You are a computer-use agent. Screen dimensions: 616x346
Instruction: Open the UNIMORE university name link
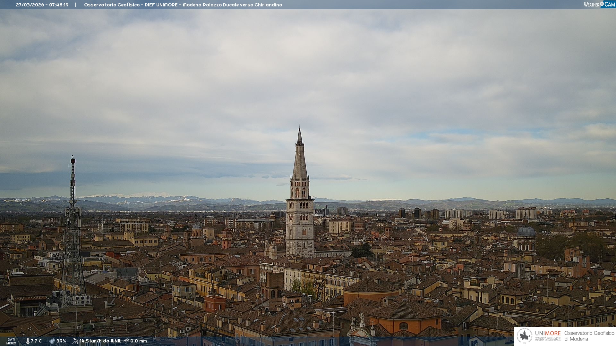click(548, 334)
